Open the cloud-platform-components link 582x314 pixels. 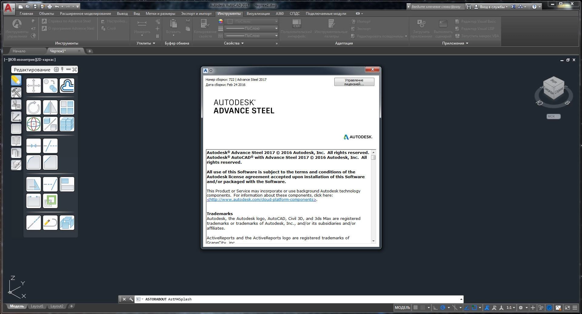(x=262, y=200)
